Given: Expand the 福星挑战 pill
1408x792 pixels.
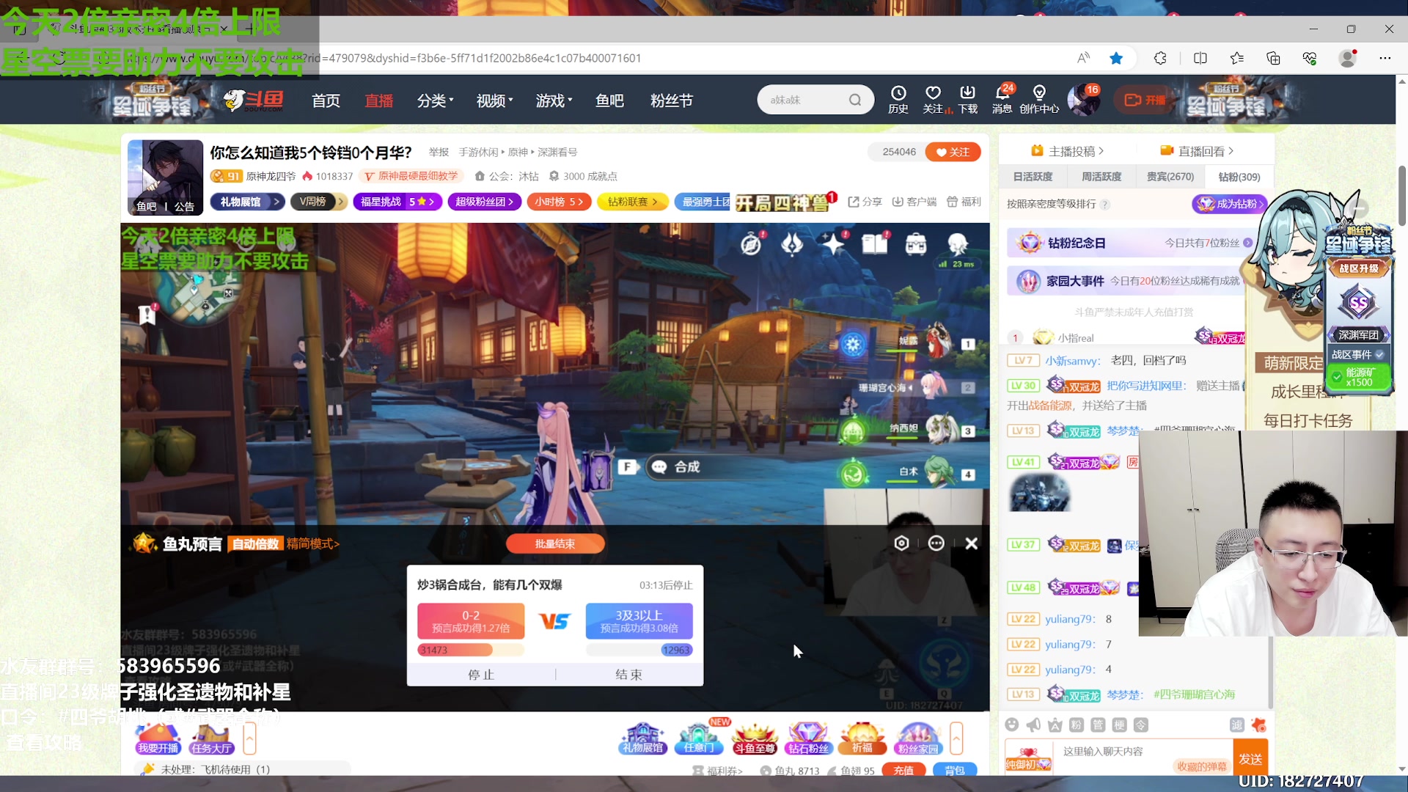Looking at the screenshot, I should click(397, 202).
